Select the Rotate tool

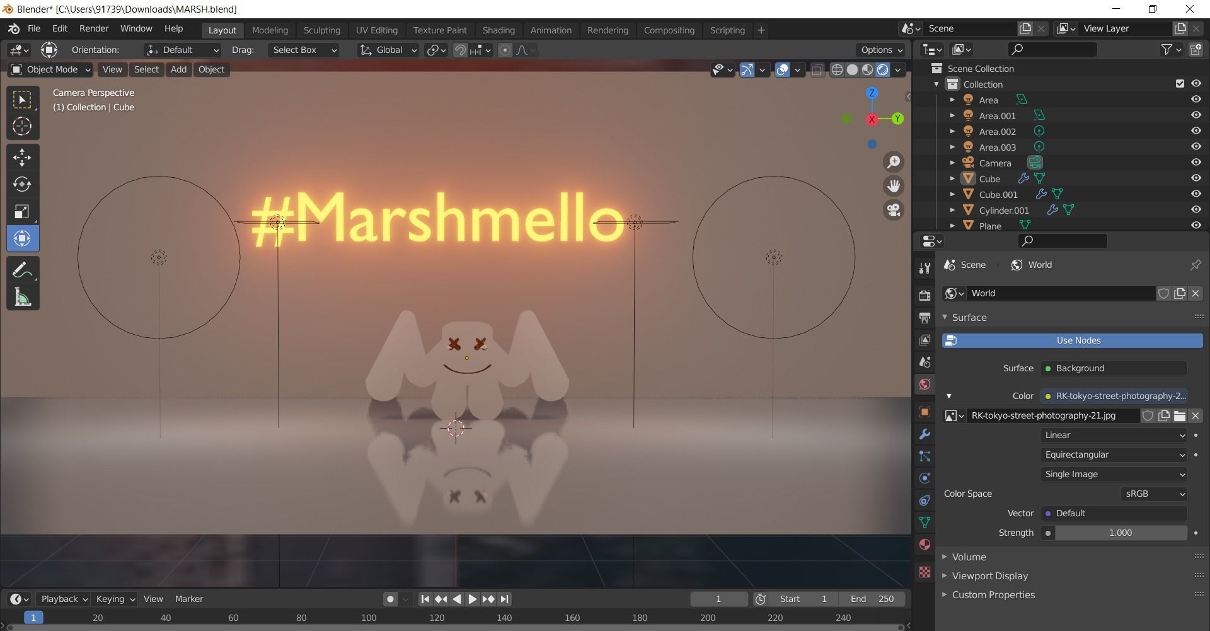[x=23, y=184]
